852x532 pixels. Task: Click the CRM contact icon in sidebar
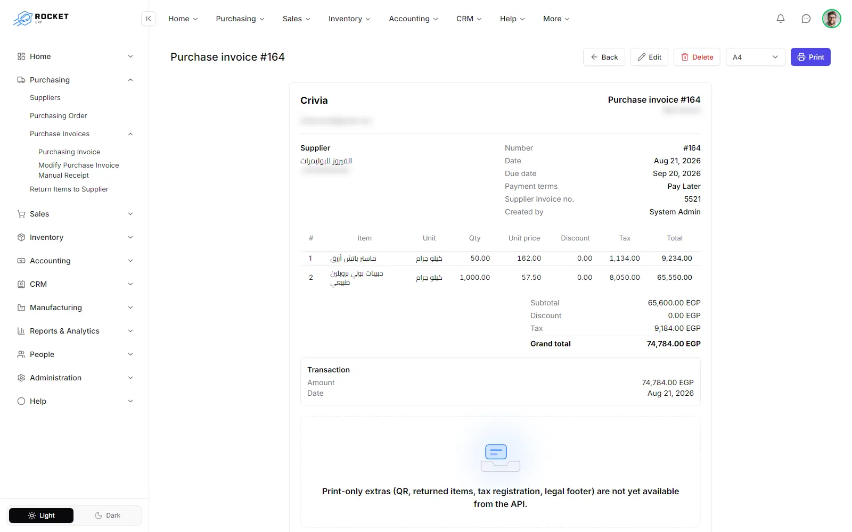tap(21, 284)
